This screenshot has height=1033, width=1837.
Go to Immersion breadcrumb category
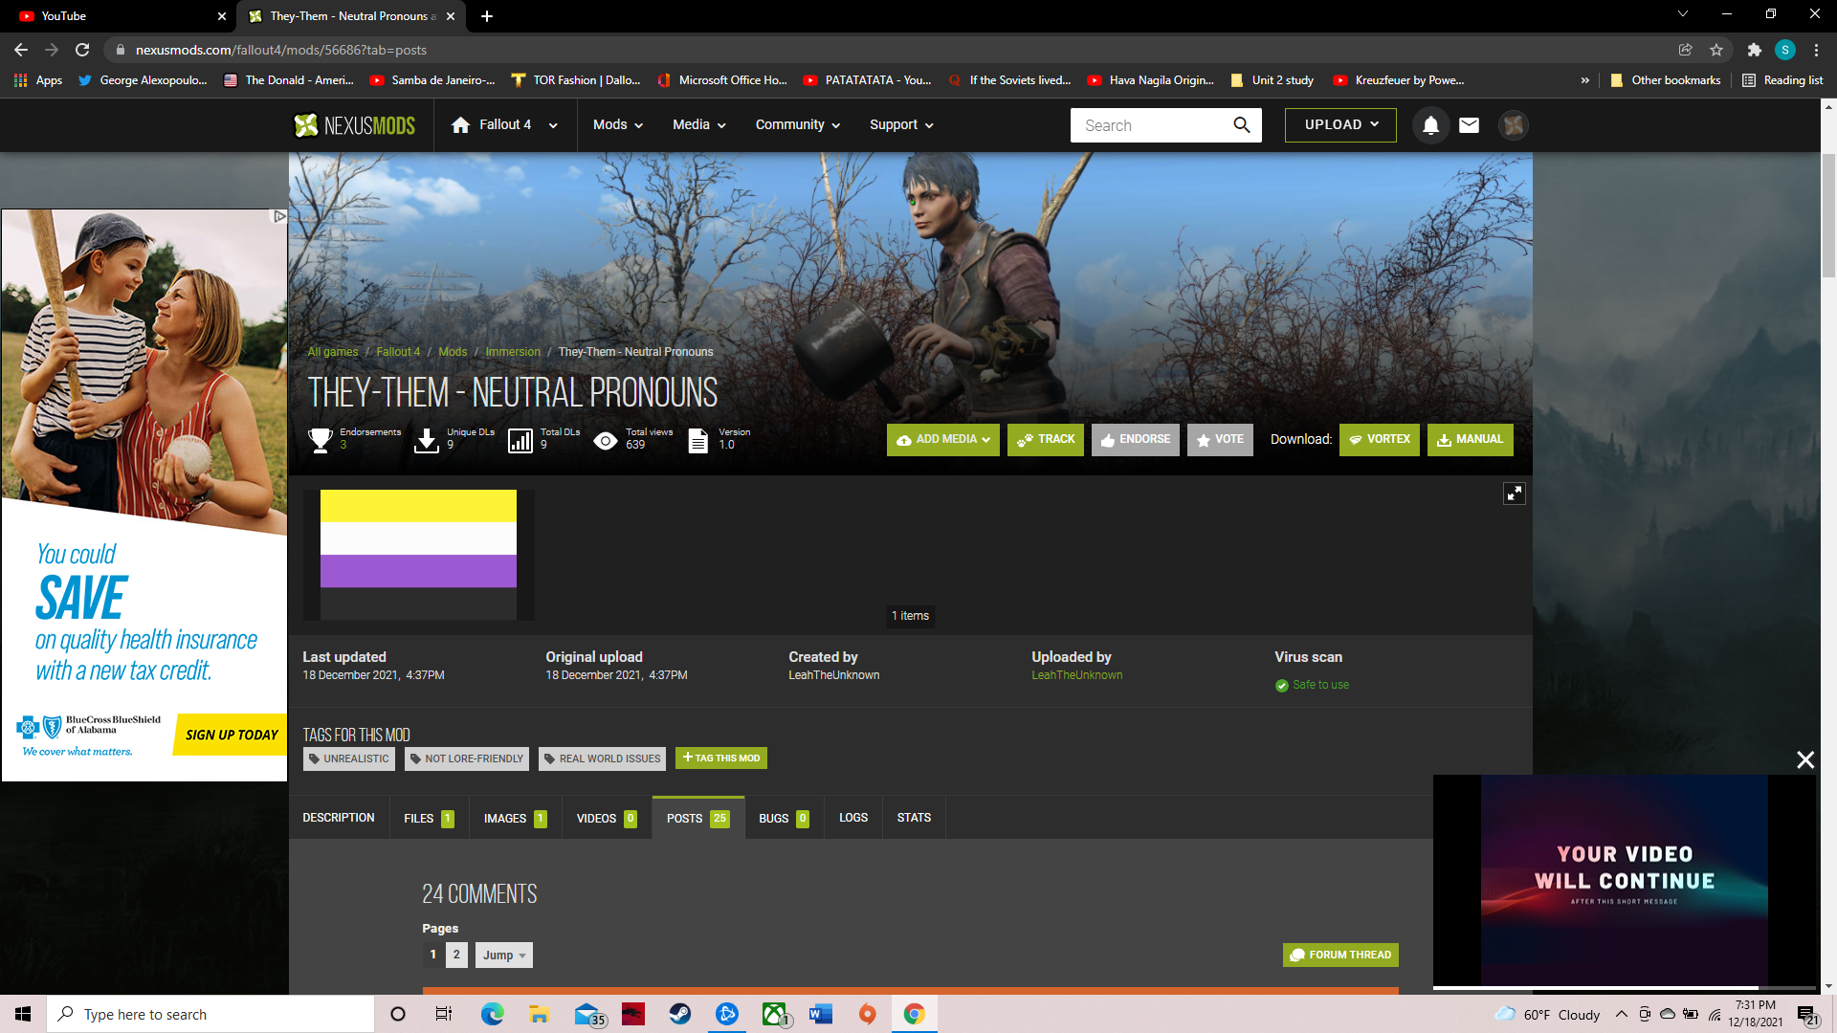click(513, 352)
